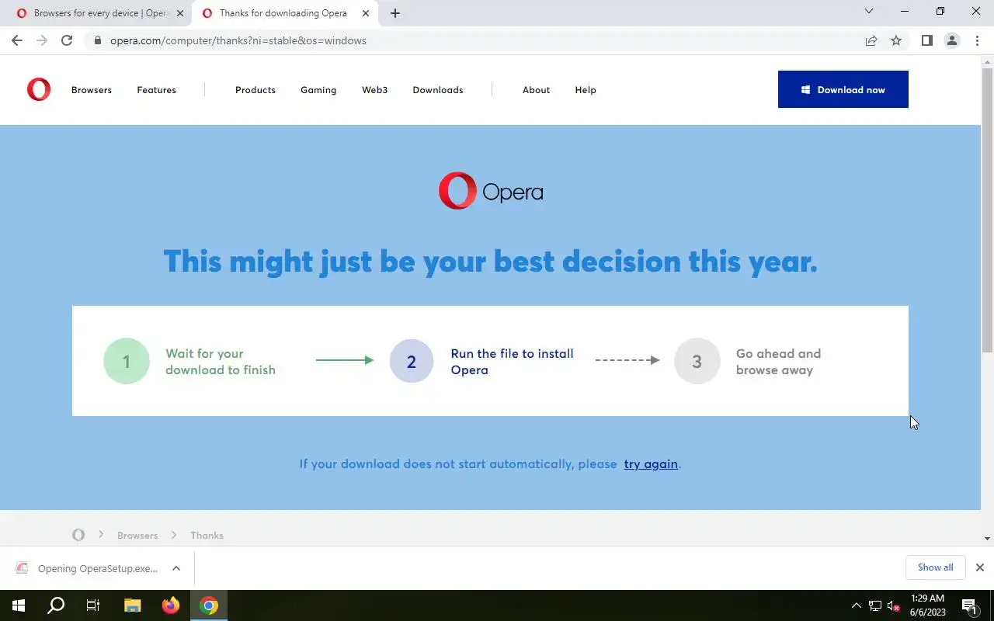
Task: Click the 'try again' link
Action: (651, 464)
